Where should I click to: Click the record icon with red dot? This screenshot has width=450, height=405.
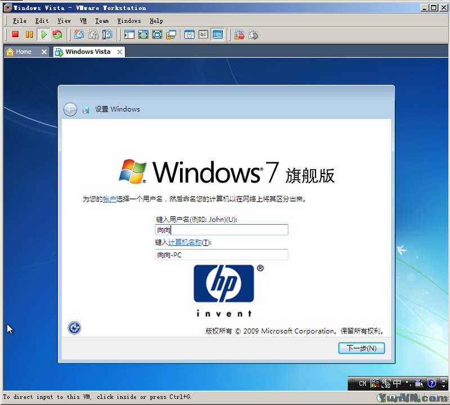pos(239,35)
